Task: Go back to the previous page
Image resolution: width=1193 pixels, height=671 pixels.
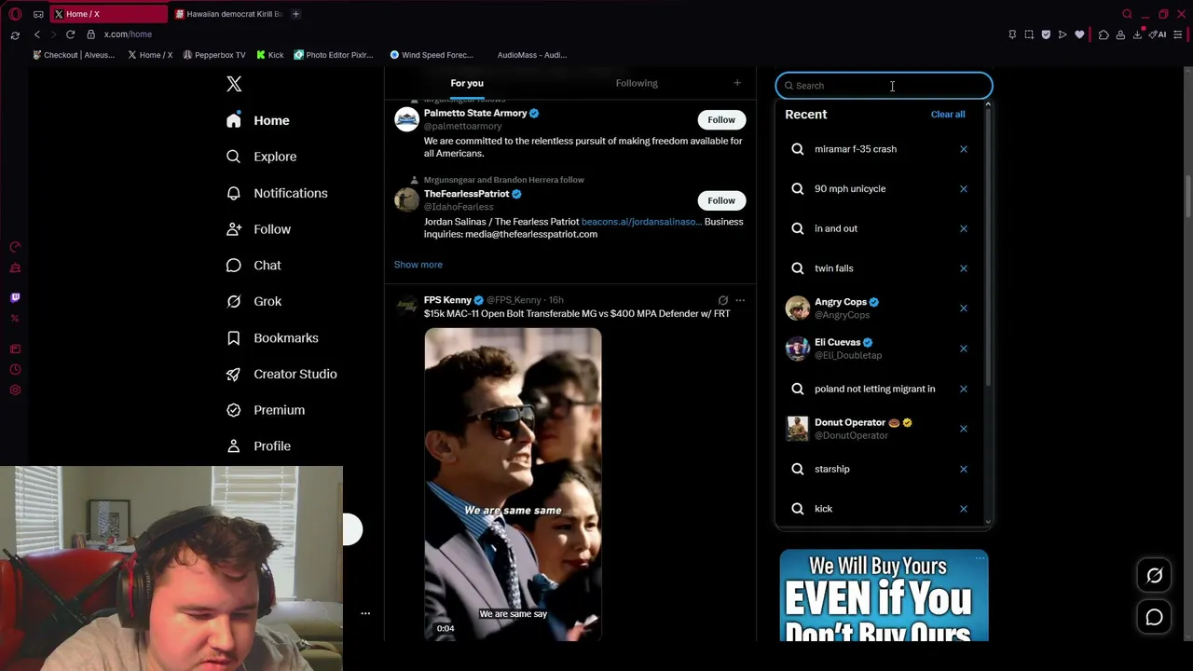Action: (x=37, y=34)
